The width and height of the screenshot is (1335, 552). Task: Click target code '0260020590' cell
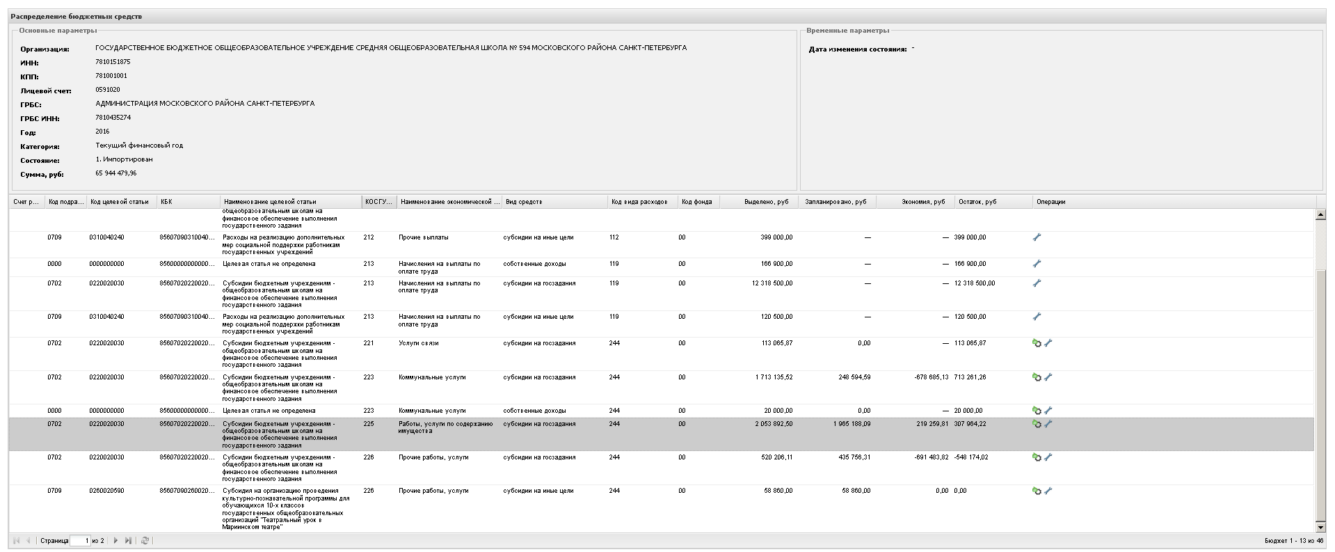tap(106, 491)
